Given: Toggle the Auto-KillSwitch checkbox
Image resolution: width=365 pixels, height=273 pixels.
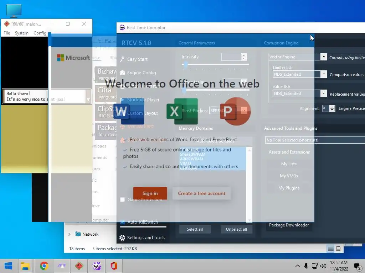Looking at the screenshot, I should (x=123, y=222).
